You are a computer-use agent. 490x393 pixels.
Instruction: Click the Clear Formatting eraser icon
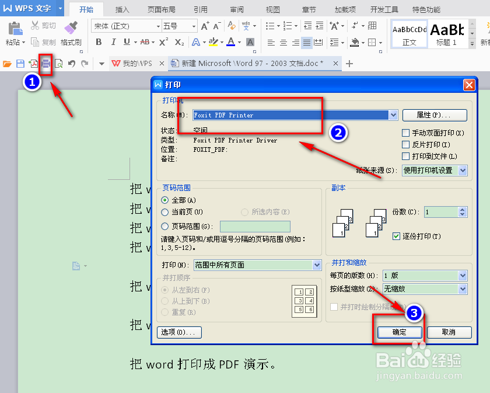pyautogui.click(x=232, y=26)
